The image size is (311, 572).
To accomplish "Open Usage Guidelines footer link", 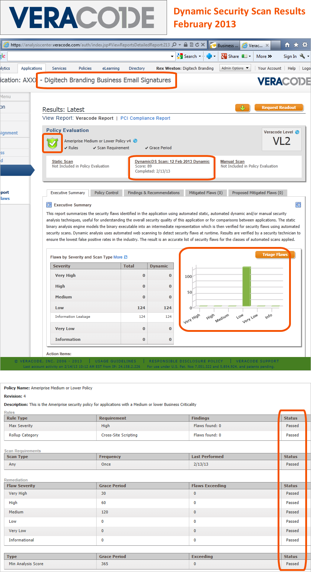I will coord(116,361).
